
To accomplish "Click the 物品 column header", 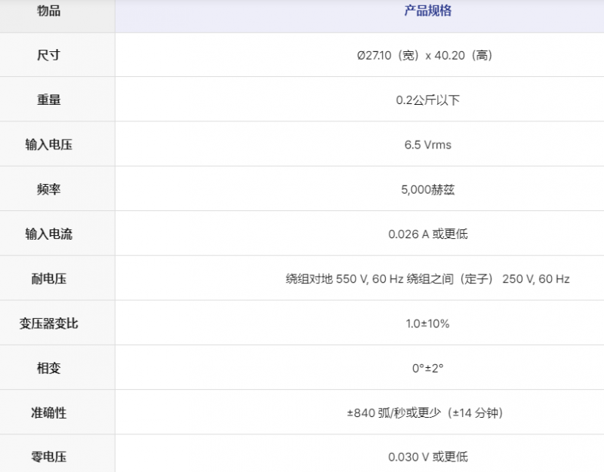I will (48, 11).
